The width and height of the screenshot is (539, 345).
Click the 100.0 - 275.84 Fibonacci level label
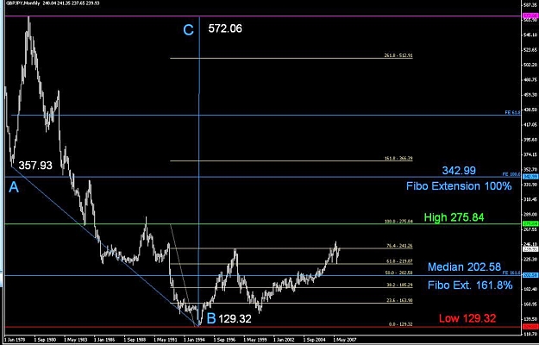[398, 222]
